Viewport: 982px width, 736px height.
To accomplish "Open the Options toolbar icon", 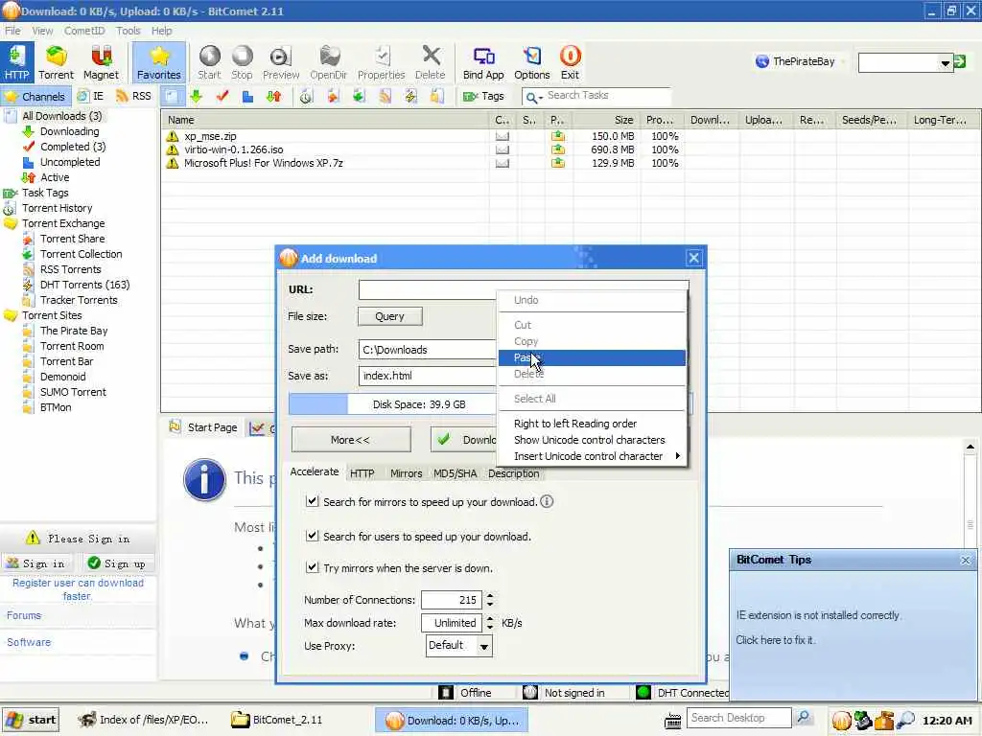I will [531, 62].
